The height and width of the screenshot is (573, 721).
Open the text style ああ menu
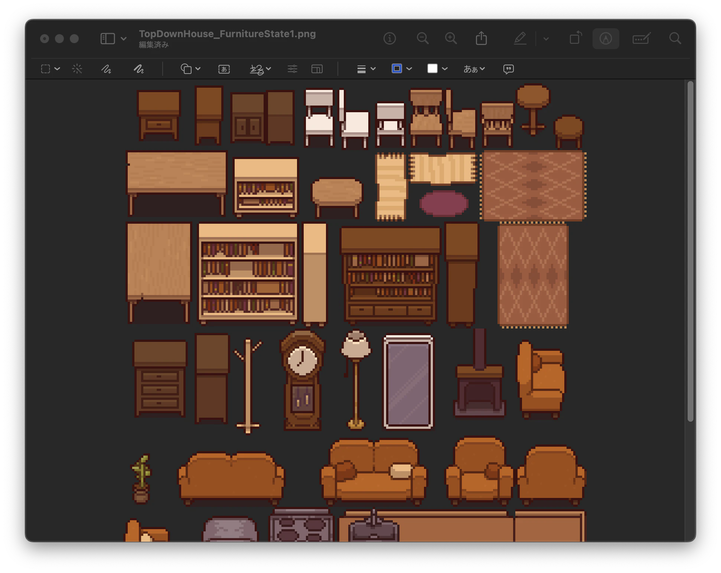(474, 69)
